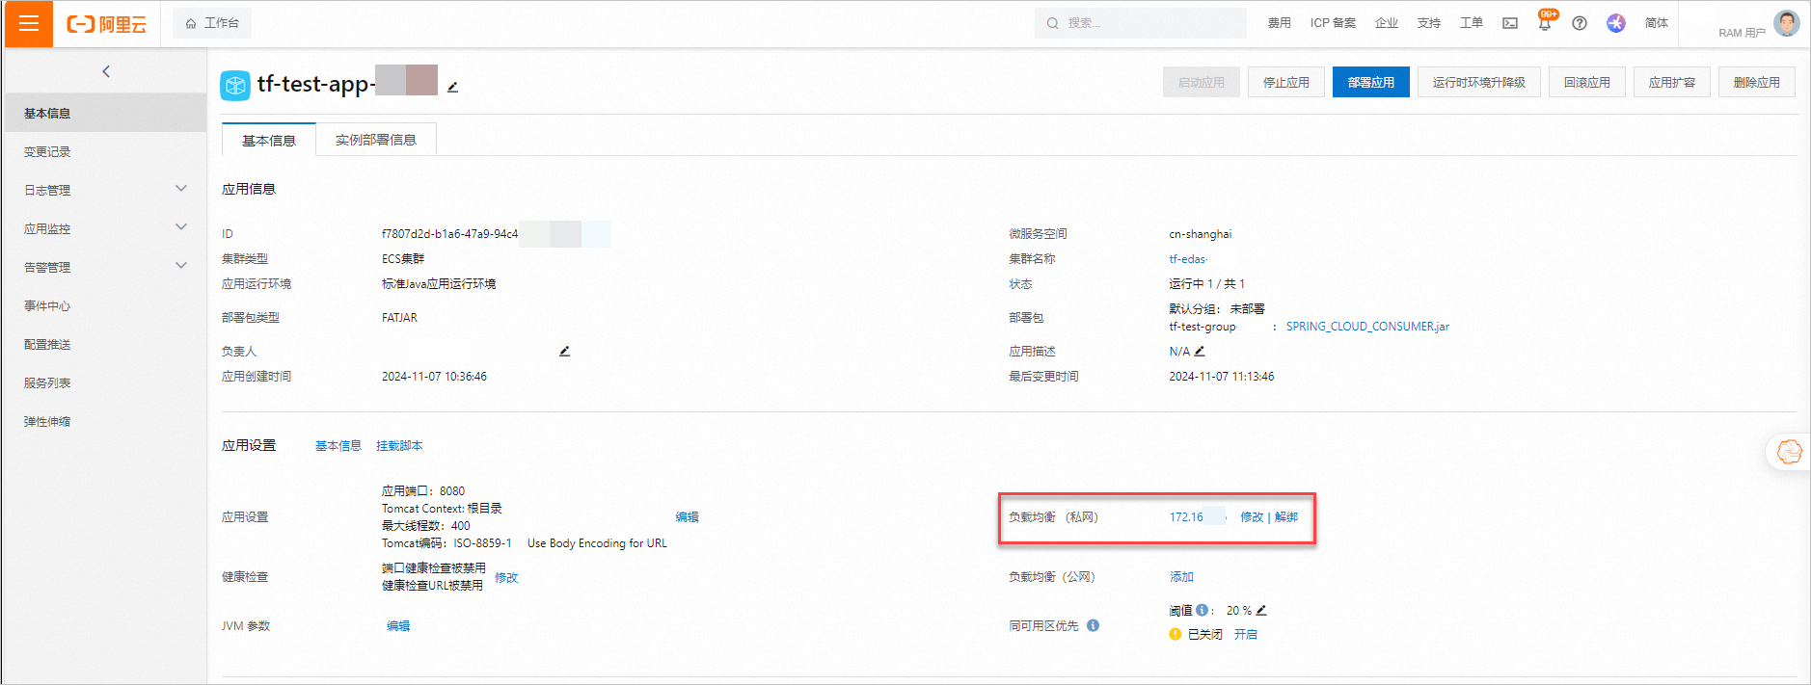The image size is (1811, 685).
Task: Click 添加 for public load balancer
Action: tap(1181, 577)
